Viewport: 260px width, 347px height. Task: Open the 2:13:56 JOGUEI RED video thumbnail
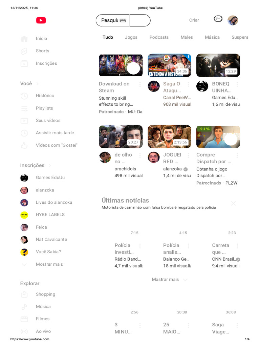169,137
